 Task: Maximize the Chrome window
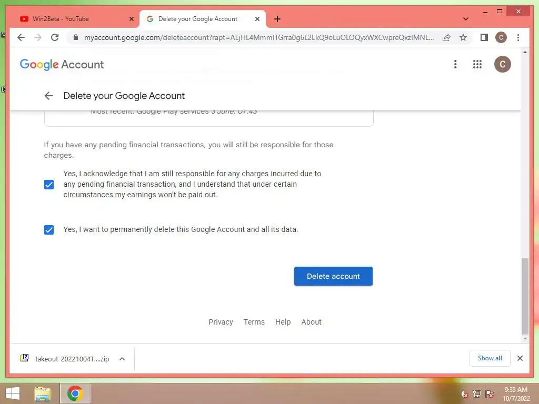pos(500,12)
